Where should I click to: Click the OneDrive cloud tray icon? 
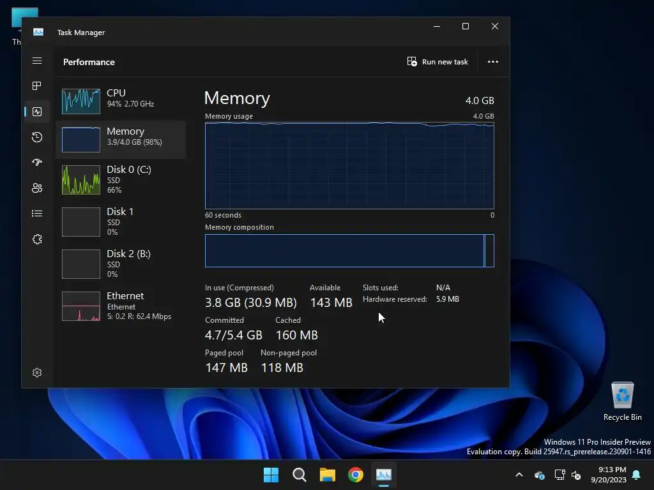tap(539, 475)
